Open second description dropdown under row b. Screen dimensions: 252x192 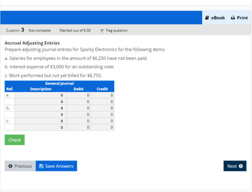(x=40, y=115)
